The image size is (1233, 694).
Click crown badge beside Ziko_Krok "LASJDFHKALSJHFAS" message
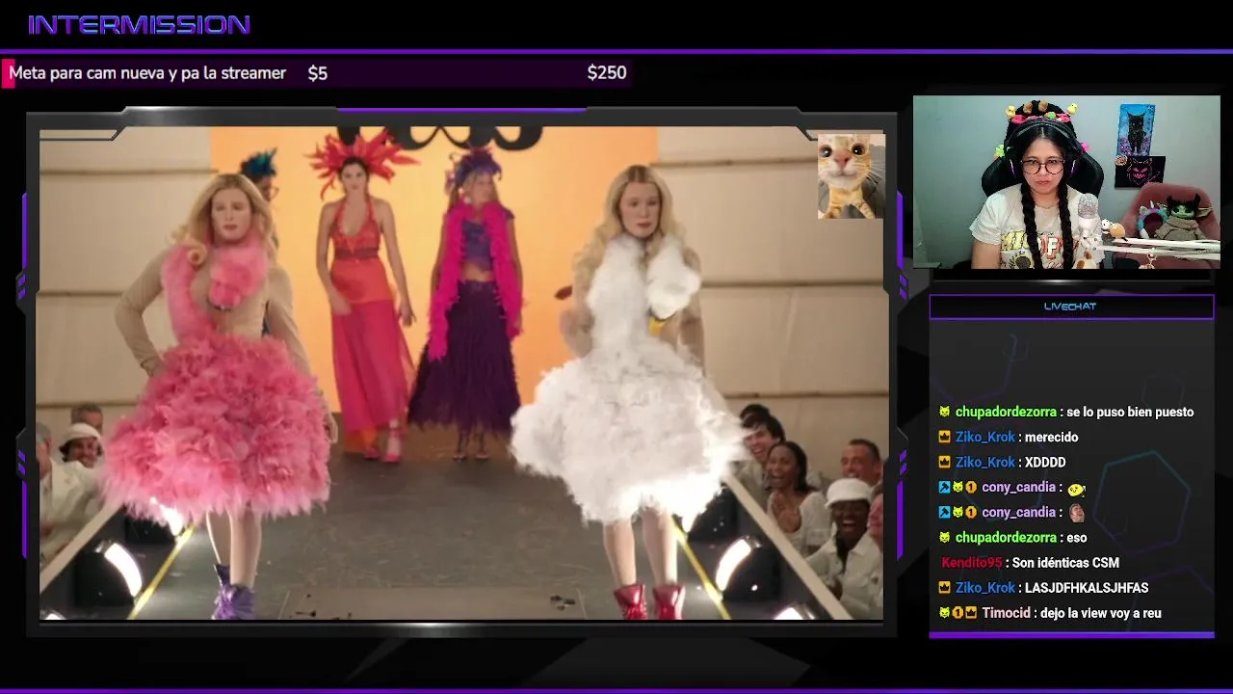tap(945, 588)
